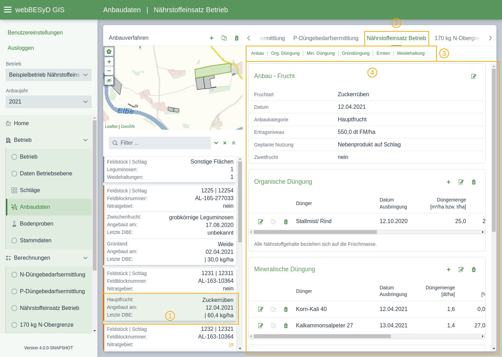Open the P-Düngebedarfsermittlung tab

tap(326, 38)
